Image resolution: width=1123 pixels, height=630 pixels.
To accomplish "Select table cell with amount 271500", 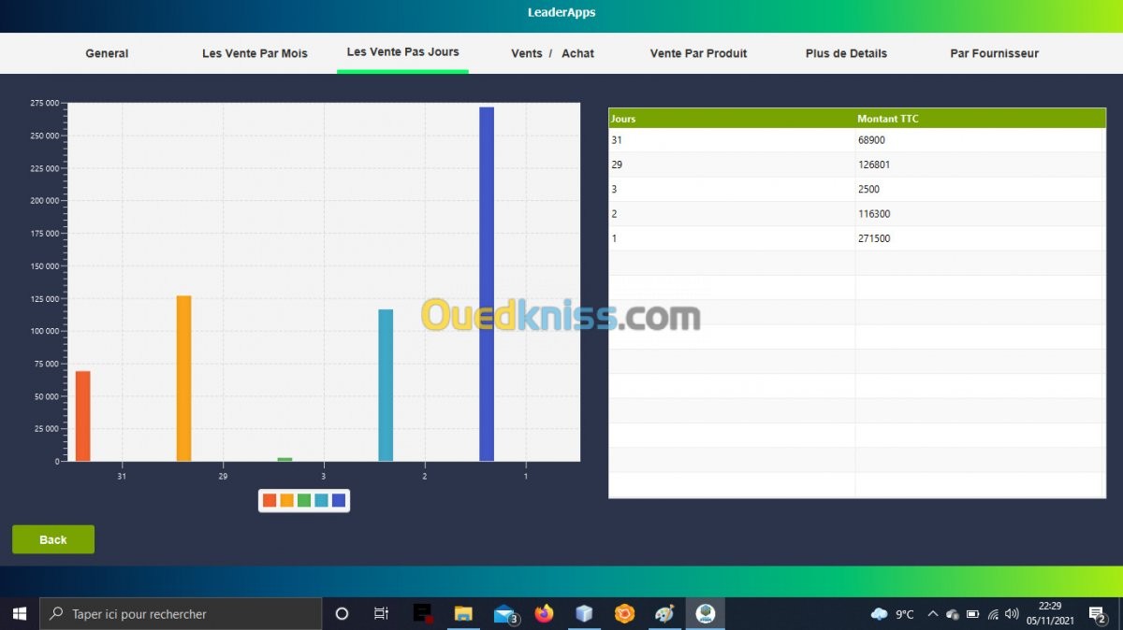I will (x=980, y=238).
